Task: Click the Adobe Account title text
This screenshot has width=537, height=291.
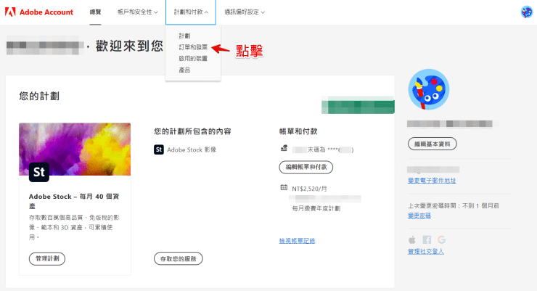Action: tap(46, 12)
